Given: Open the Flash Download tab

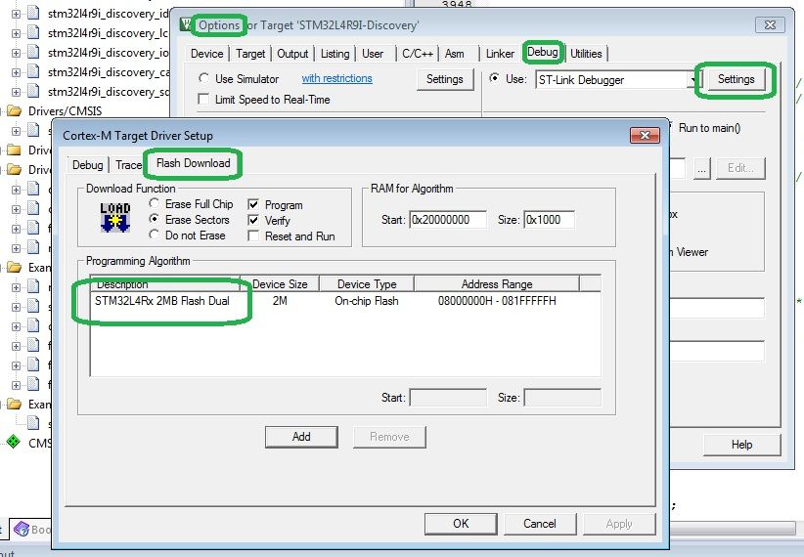Looking at the screenshot, I should tap(193, 163).
